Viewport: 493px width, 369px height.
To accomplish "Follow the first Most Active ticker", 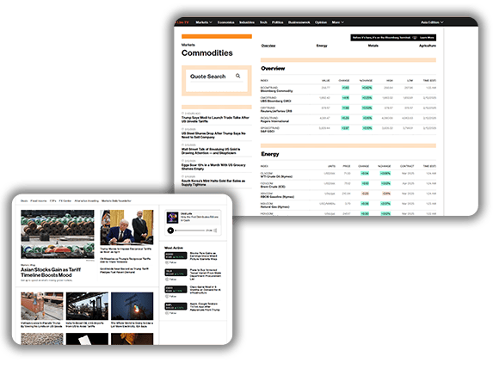I will [x=171, y=262].
